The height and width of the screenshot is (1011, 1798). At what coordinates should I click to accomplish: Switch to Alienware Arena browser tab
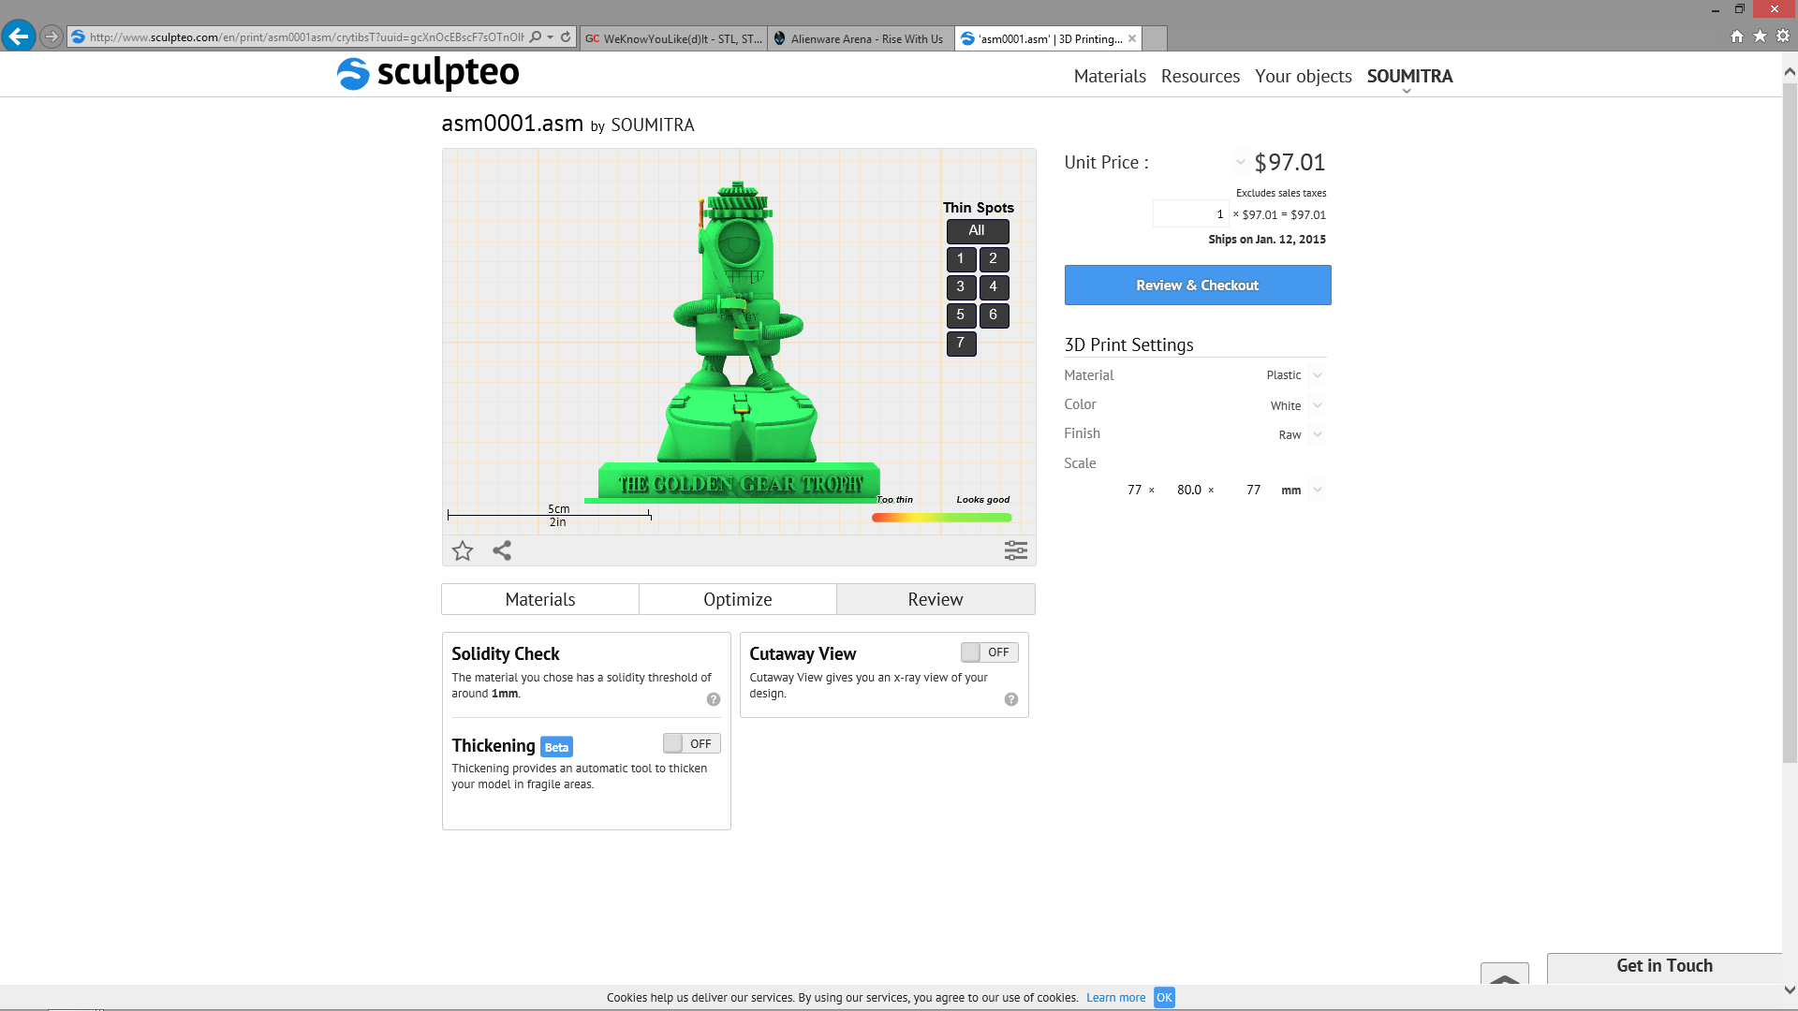coord(861,38)
